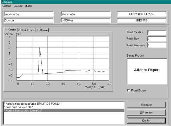
Task: Click the 'Prod. Testés' label
Action: pos(135,32)
